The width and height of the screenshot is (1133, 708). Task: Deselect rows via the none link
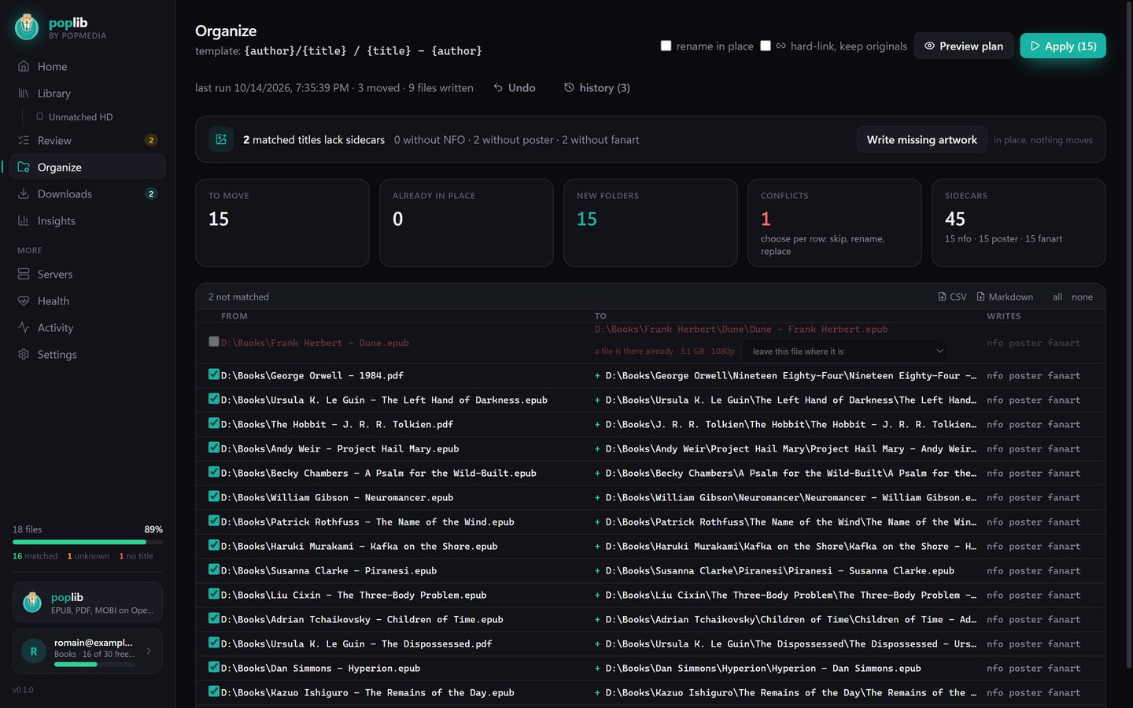(x=1082, y=297)
